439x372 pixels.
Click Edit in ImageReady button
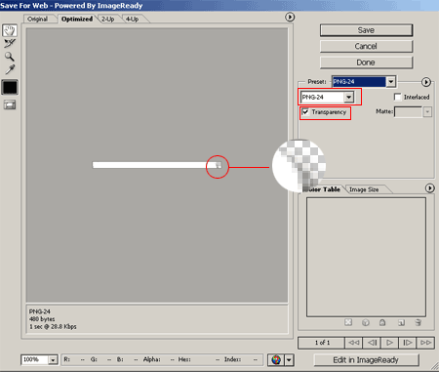[366, 360]
